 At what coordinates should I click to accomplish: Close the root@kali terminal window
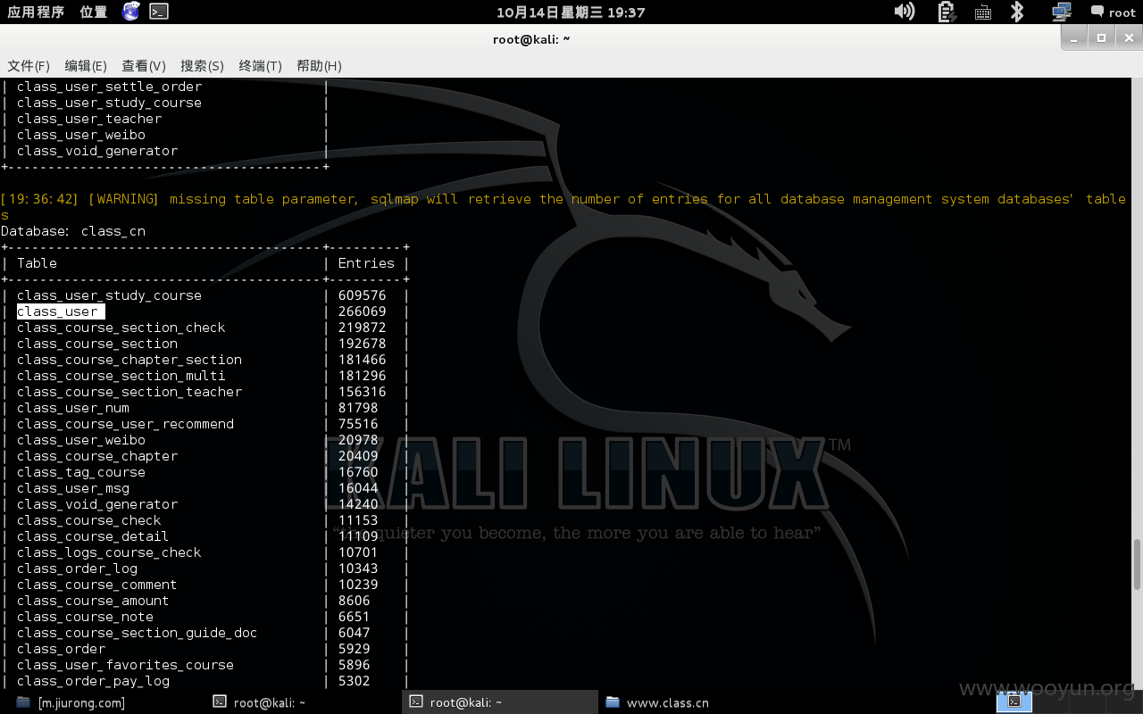click(1128, 37)
